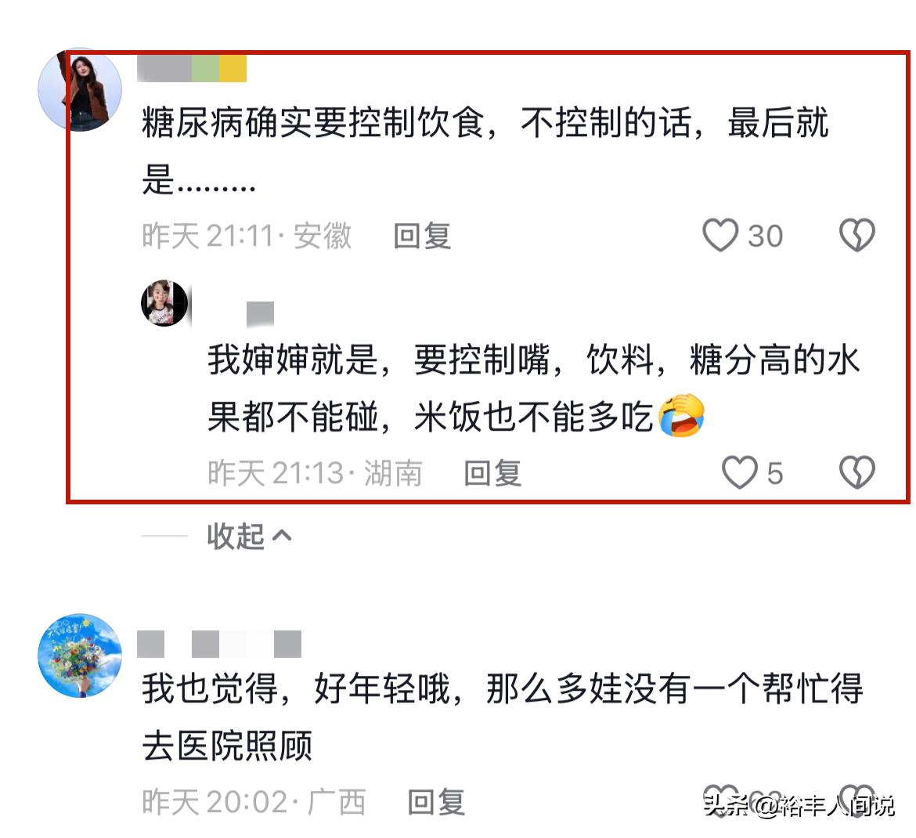Like the Anhui diabetes diet comment

pyautogui.click(x=719, y=235)
